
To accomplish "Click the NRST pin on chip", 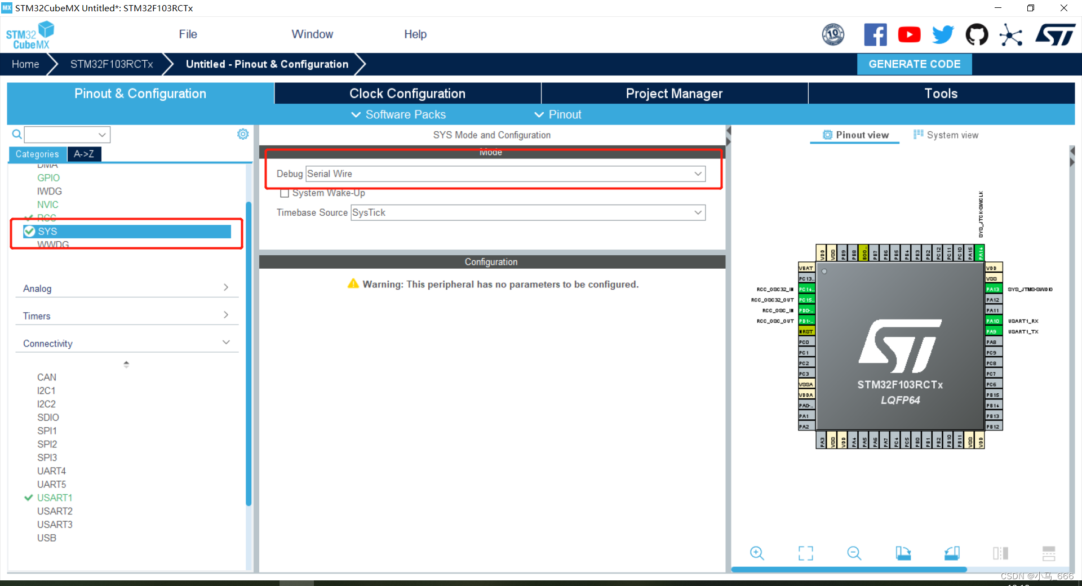I will click(x=806, y=331).
